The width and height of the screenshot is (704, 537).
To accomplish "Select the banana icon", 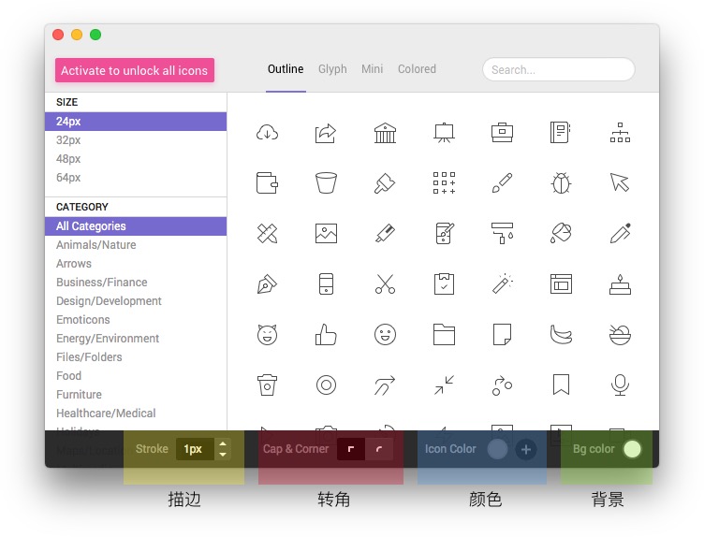I will tap(561, 335).
